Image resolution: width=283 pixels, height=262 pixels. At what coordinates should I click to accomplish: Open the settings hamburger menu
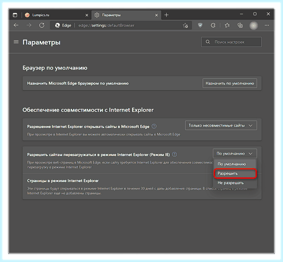(16, 42)
